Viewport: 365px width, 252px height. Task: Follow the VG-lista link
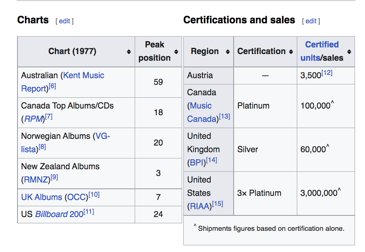pos(102,136)
